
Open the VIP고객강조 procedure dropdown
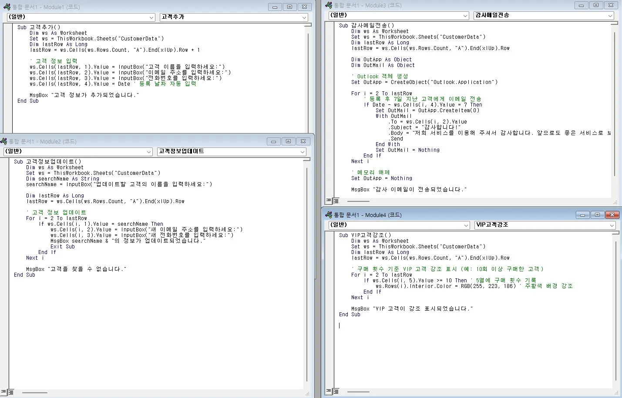pos(612,225)
